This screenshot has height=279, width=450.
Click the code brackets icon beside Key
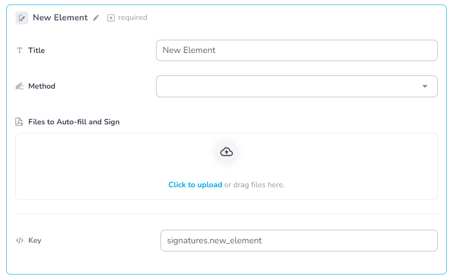tap(19, 240)
